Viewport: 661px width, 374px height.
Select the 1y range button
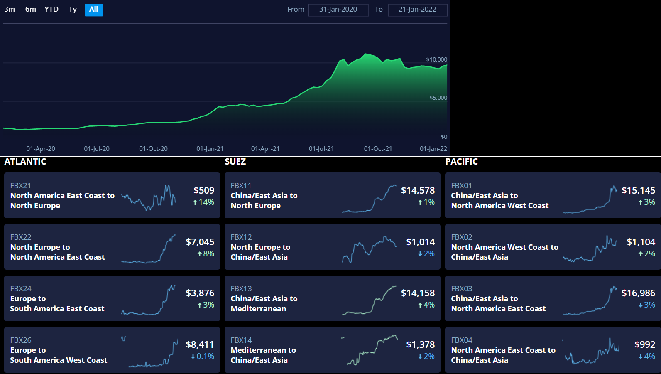73,9
